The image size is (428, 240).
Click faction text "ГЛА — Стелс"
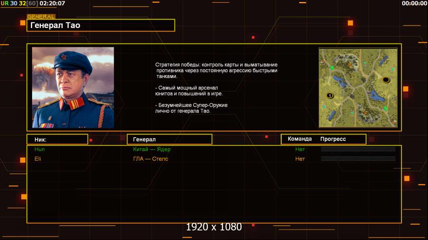point(151,159)
